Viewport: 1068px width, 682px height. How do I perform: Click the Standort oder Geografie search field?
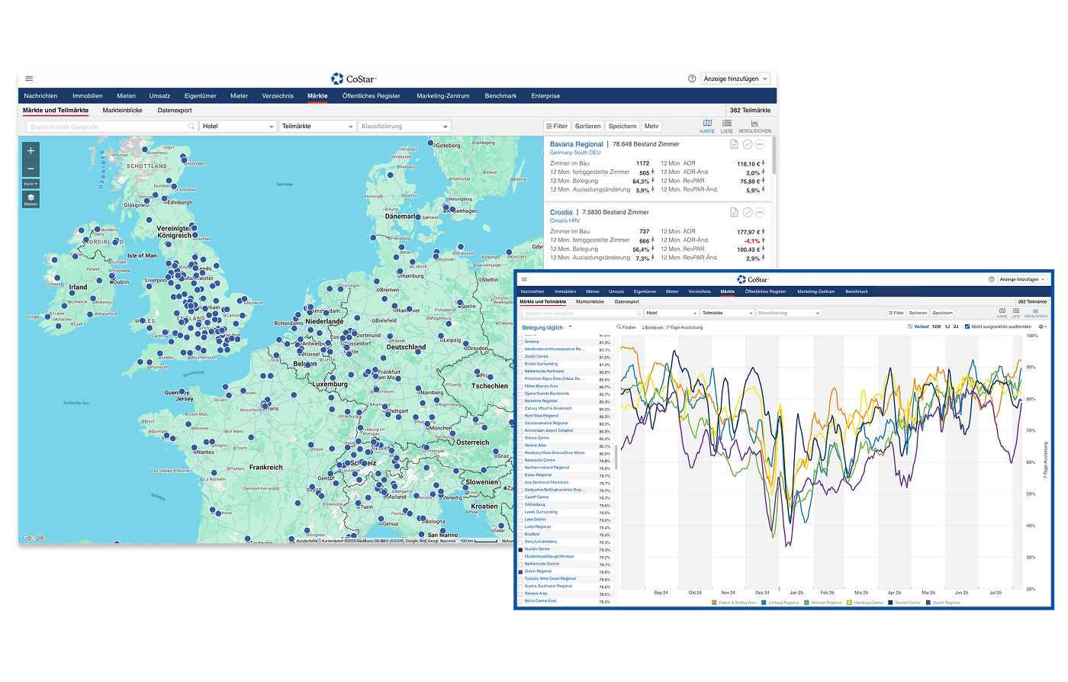tap(107, 127)
